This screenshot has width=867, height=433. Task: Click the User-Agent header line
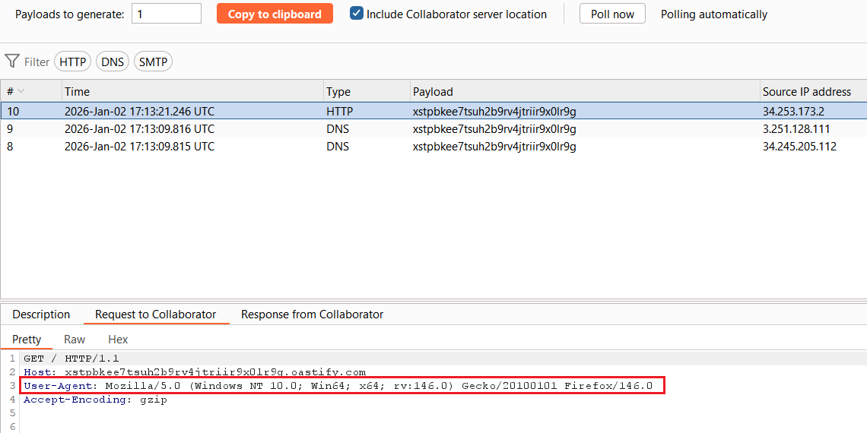(x=338, y=385)
